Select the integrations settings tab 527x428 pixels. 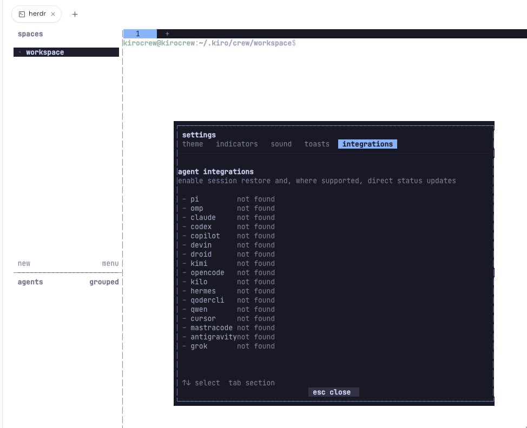pos(367,144)
